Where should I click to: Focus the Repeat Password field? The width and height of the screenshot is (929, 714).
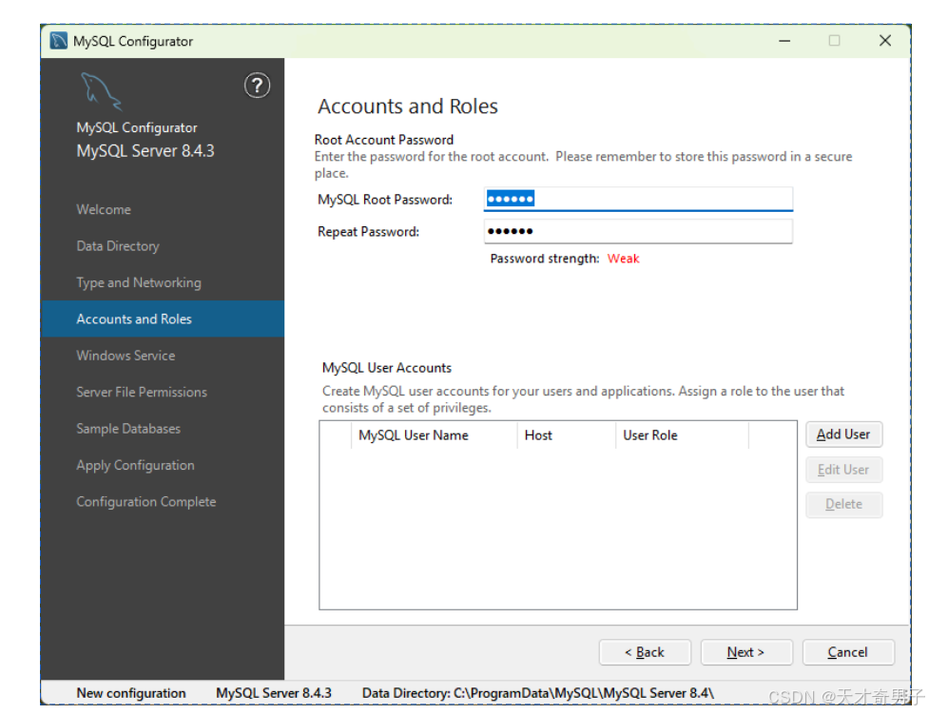pos(638,231)
